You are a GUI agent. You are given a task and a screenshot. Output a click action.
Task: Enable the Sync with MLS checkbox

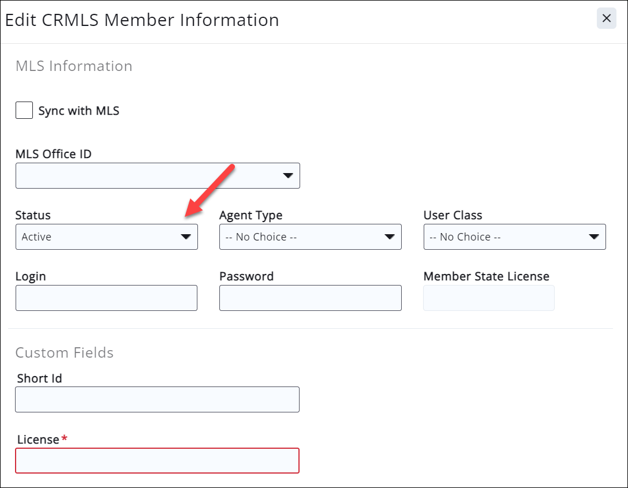(24, 110)
